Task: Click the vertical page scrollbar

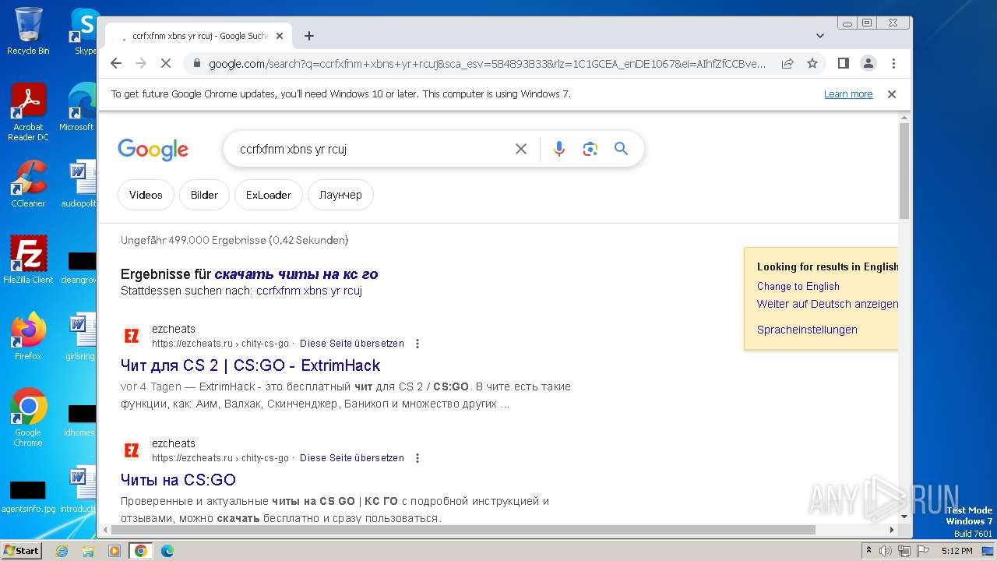Action: [x=904, y=171]
